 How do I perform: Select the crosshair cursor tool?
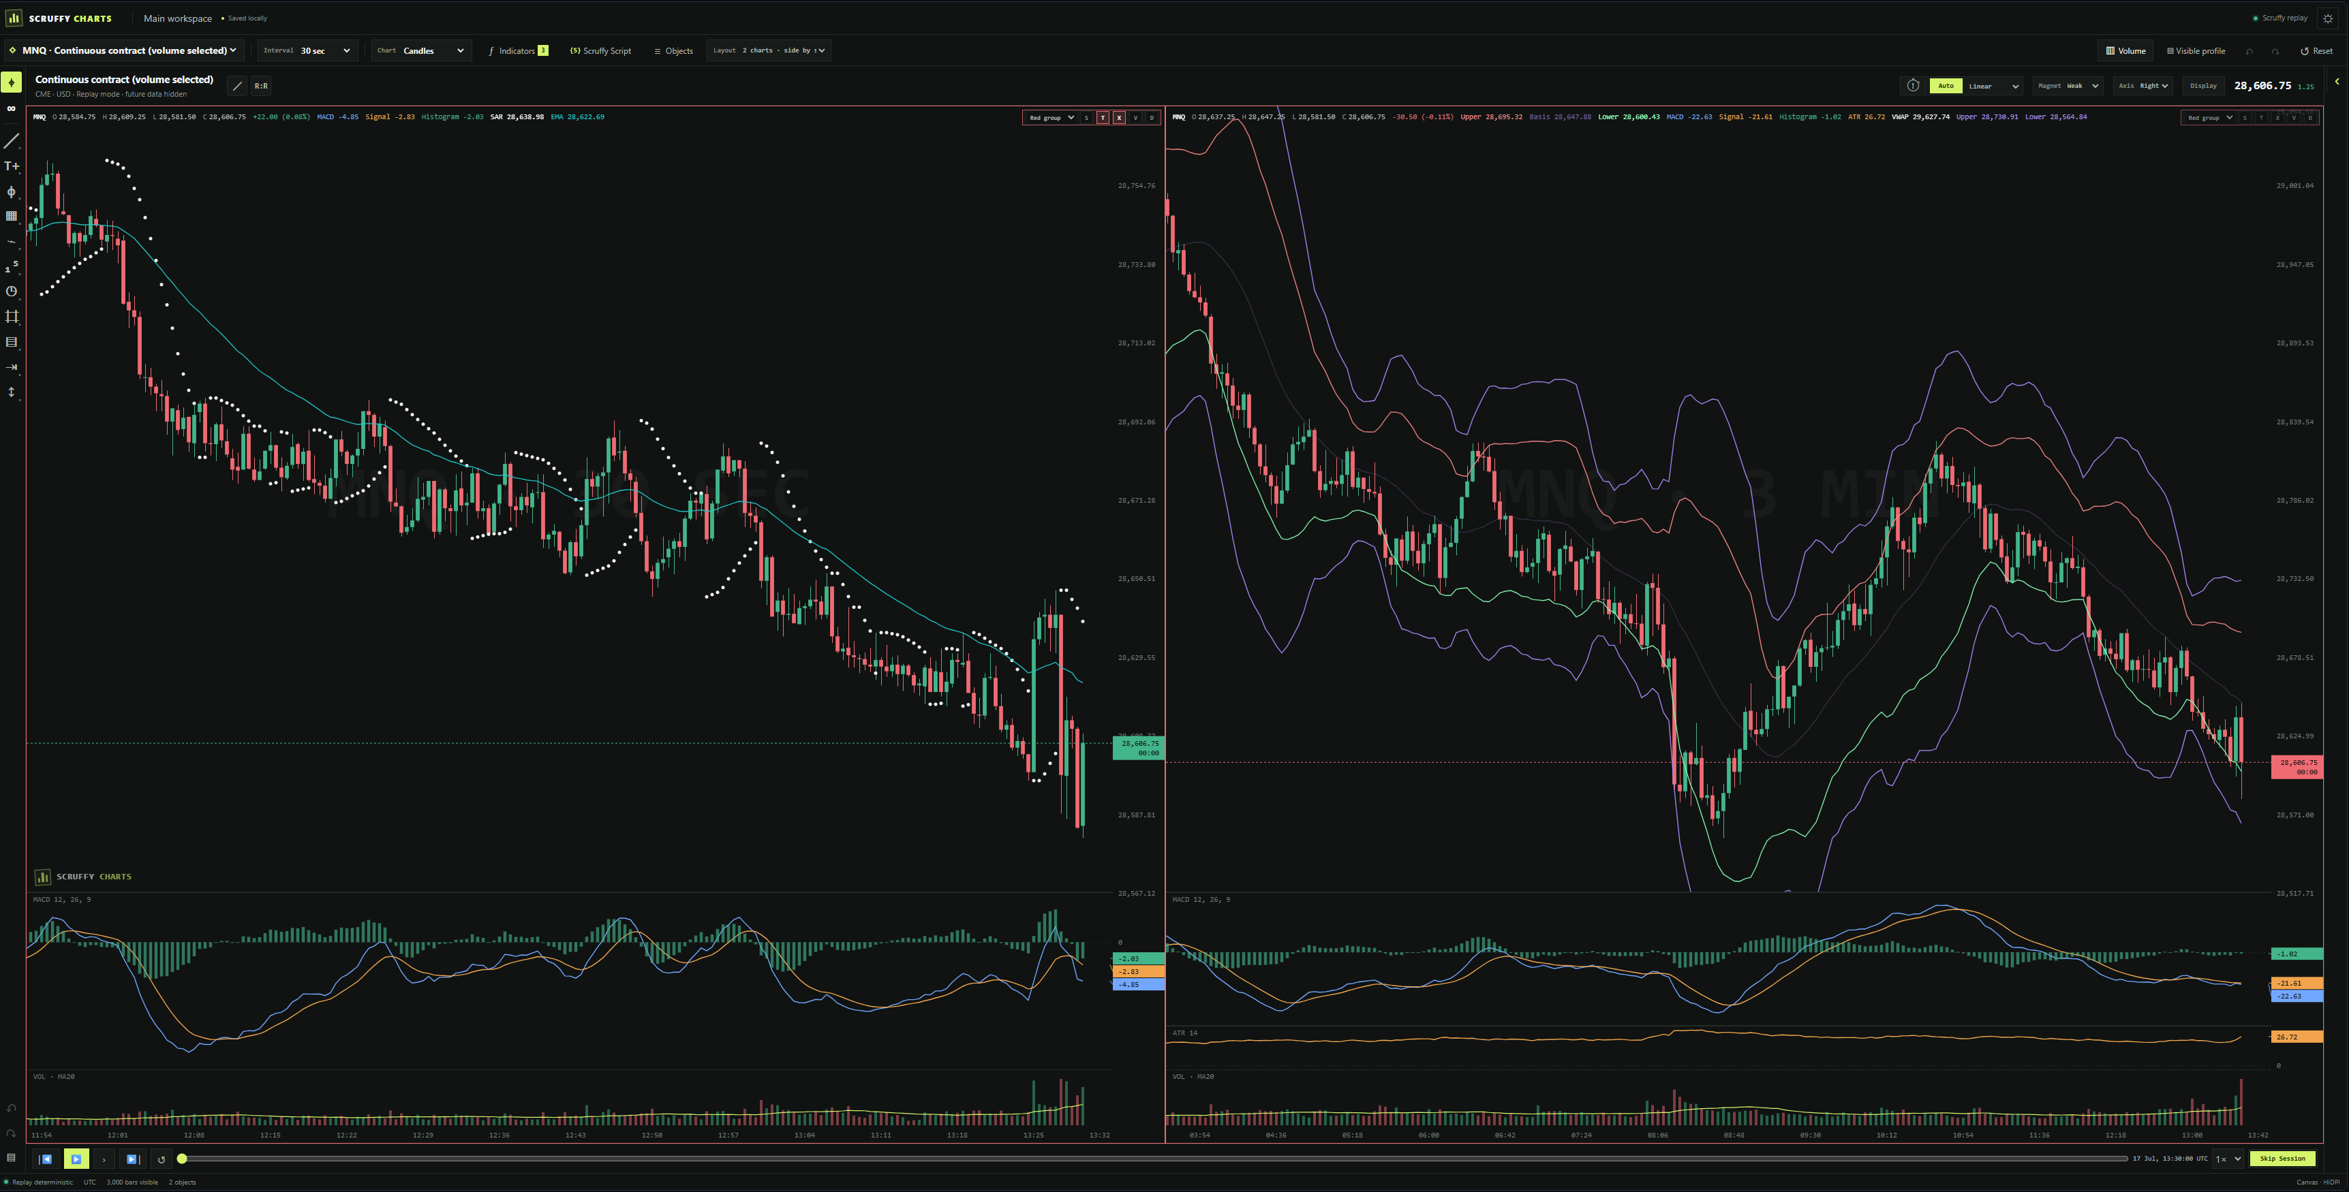[x=11, y=83]
